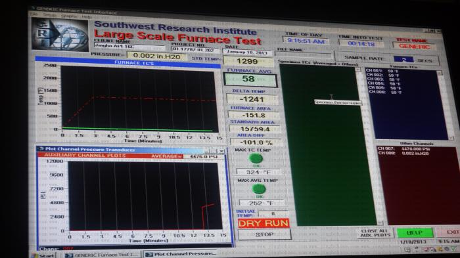Click the Windows Start button
This screenshot has height=258, width=460.
44,255
